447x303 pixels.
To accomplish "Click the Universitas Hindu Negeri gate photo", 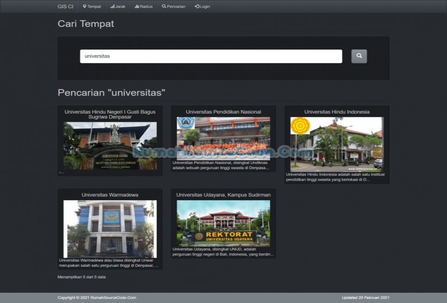I will coord(110,146).
